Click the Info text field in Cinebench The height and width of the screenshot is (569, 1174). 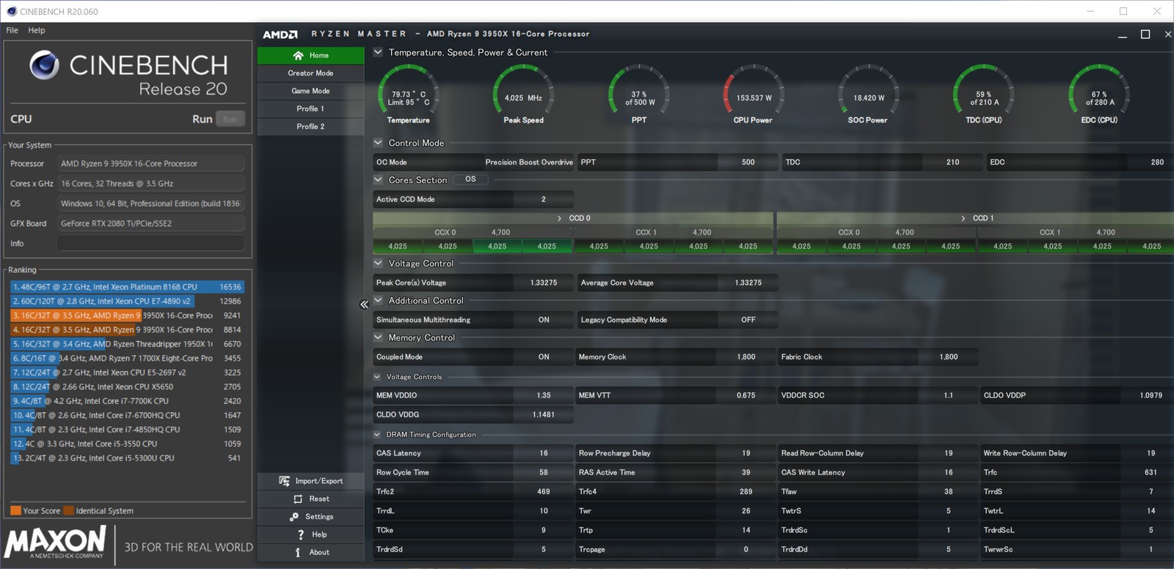pos(150,243)
